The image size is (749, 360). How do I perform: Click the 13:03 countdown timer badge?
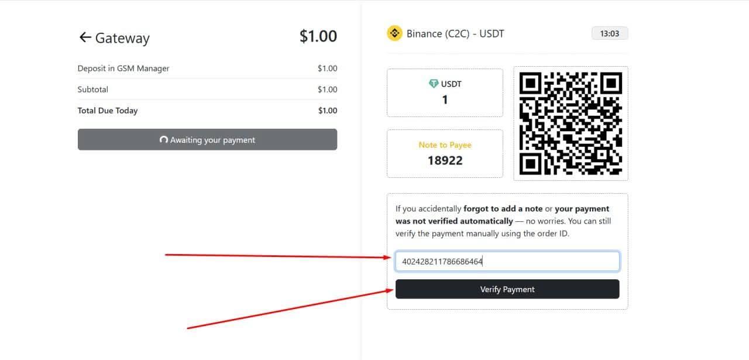pos(609,33)
